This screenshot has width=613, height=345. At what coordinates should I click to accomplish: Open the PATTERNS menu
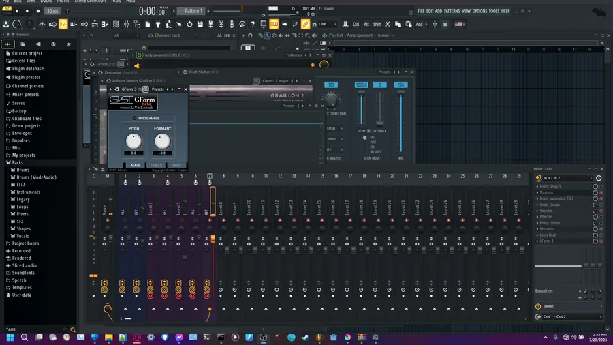click(x=452, y=11)
